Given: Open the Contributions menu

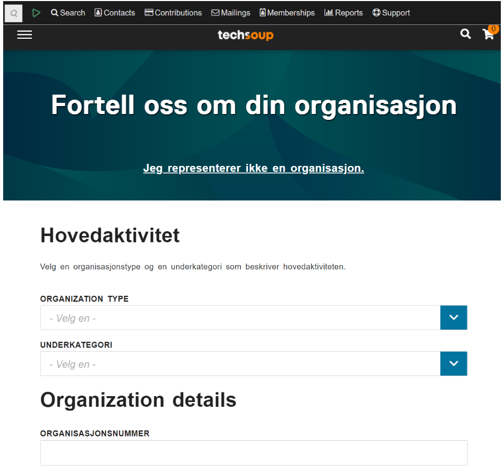Looking at the screenshot, I should (x=173, y=12).
